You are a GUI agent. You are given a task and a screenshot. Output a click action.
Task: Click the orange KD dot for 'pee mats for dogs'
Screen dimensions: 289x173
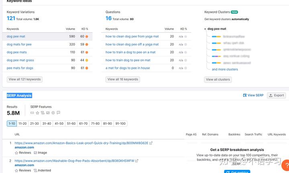[x=87, y=68]
